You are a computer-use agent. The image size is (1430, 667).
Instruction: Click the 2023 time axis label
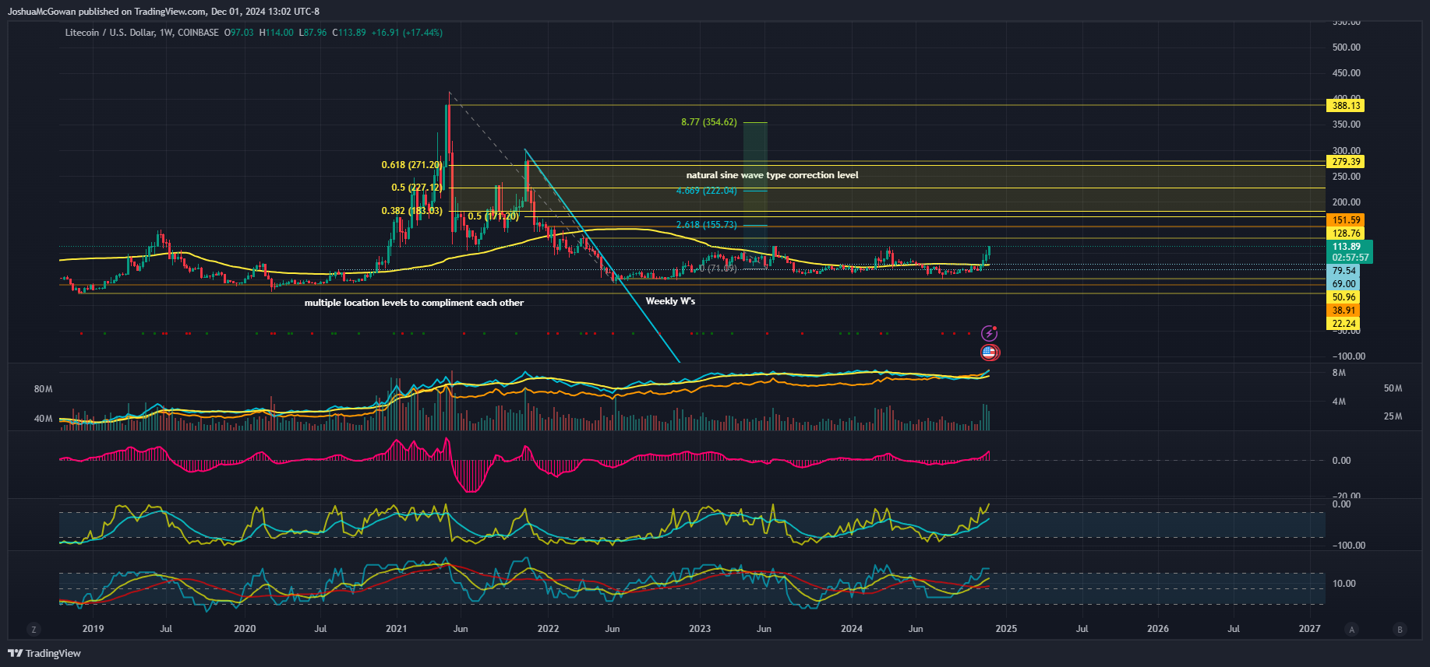coord(700,629)
